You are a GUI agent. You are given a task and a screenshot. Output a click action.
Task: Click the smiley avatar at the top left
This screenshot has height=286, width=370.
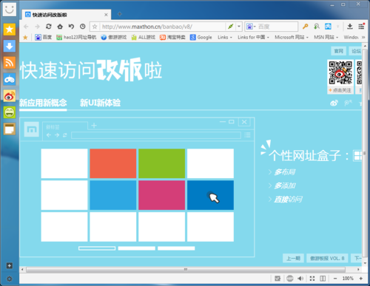(x=10, y=10)
